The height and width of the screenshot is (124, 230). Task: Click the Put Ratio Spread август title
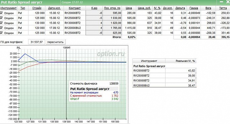coord(22,2)
